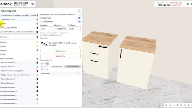Select the ruler/pencil tool in bottom toolbar

click(166, 105)
